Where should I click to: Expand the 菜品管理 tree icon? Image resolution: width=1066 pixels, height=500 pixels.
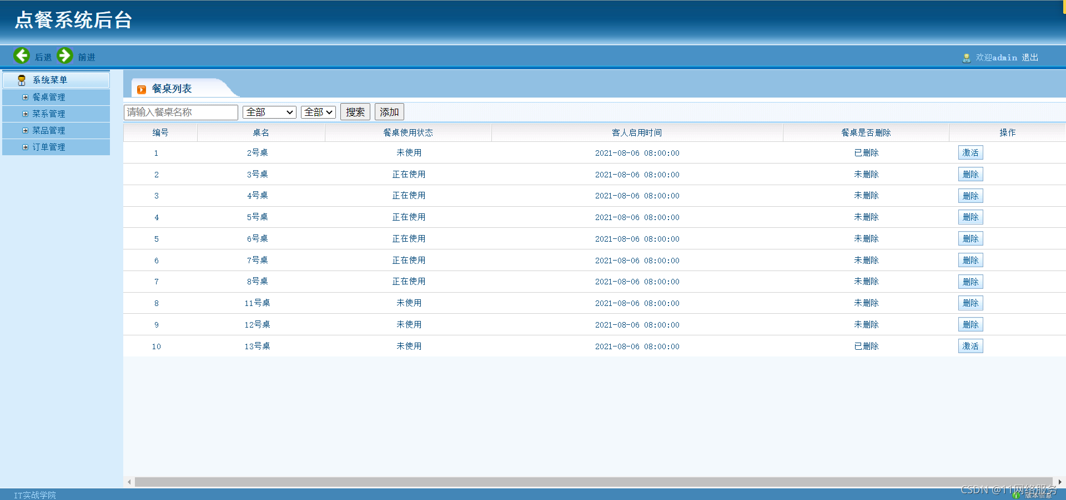tap(25, 130)
